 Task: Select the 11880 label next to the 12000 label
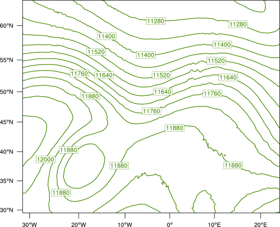pos(69,150)
